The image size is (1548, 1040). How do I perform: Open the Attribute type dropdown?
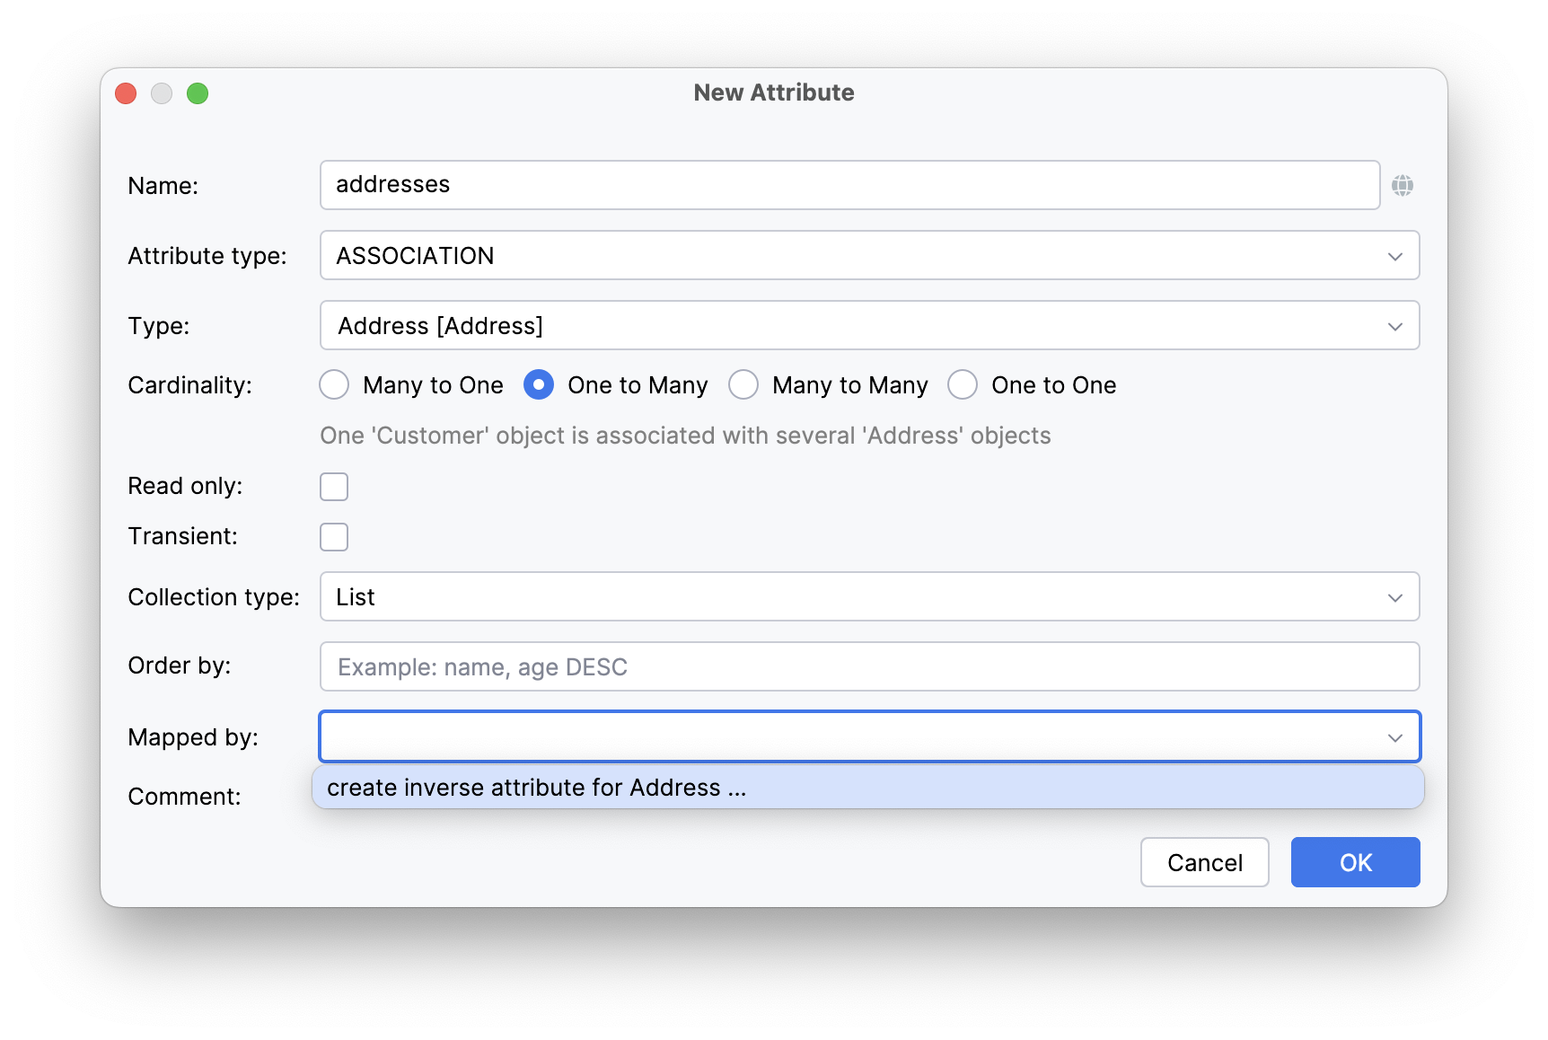tap(868, 256)
